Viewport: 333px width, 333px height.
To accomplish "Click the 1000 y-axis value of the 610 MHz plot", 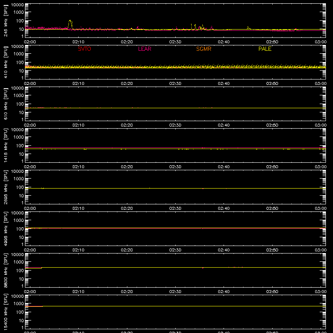I will [x=19, y=96].
